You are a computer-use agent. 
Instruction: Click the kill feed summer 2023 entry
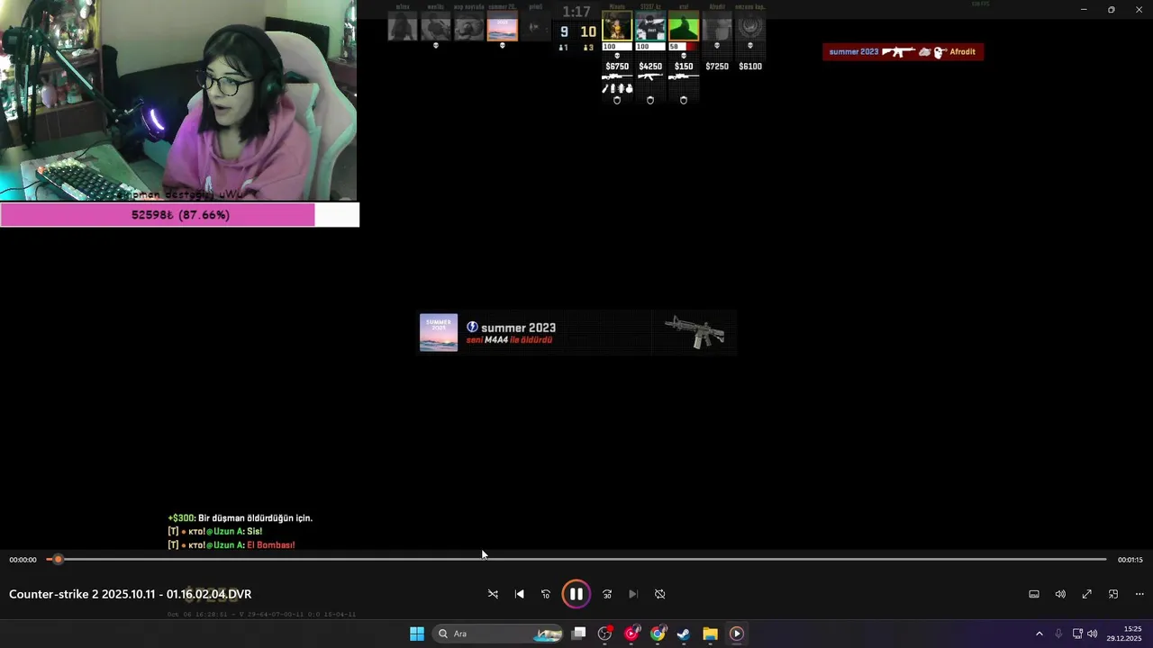pos(903,52)
